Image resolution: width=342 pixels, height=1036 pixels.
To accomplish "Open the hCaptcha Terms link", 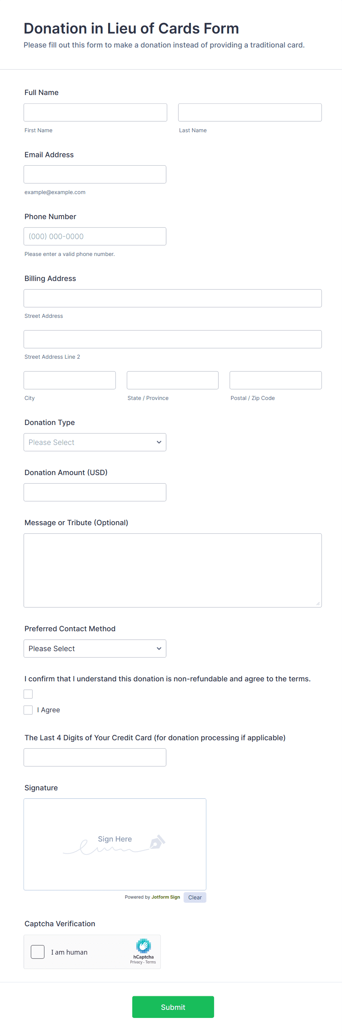I will point(151,962).
